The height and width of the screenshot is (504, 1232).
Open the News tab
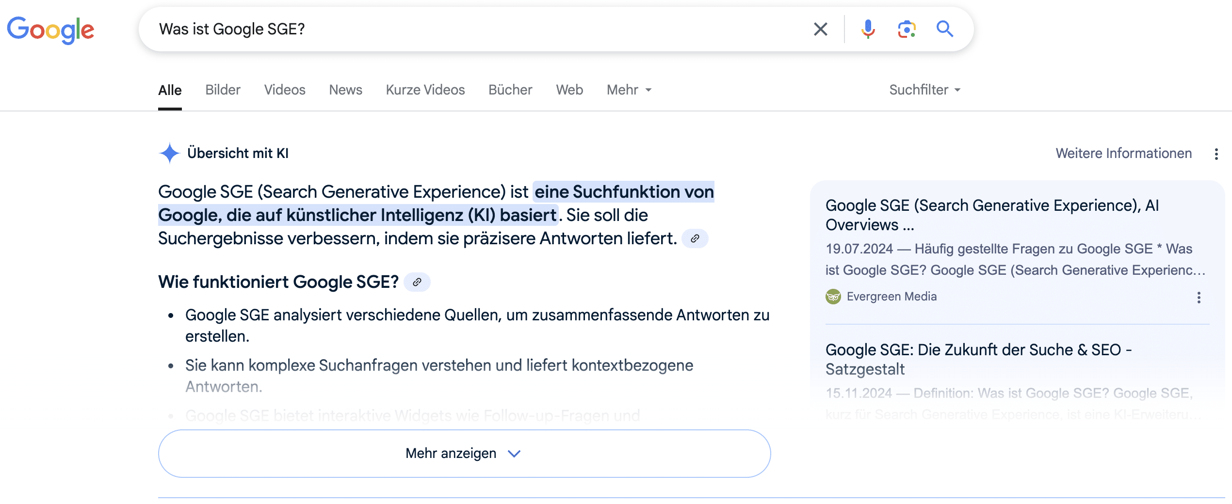coord(345,90)
